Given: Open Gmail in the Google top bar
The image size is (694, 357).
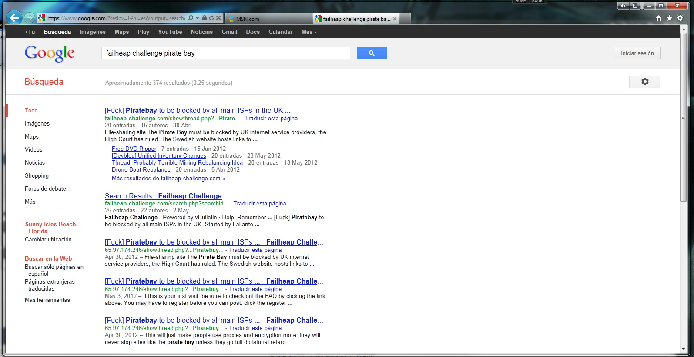Looking at the screenshot, I should (229, 32).
